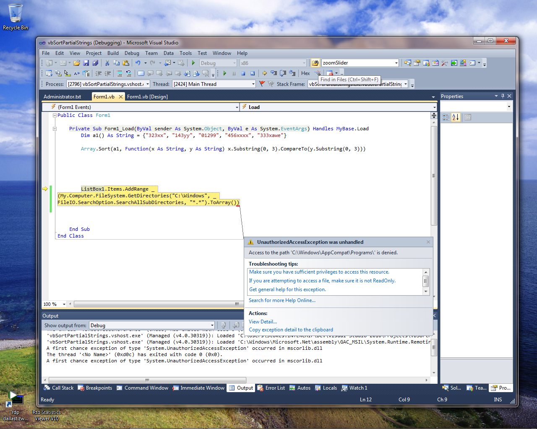
Task: Toggle Hex display in debug toolbar
Action: point(305,73)
